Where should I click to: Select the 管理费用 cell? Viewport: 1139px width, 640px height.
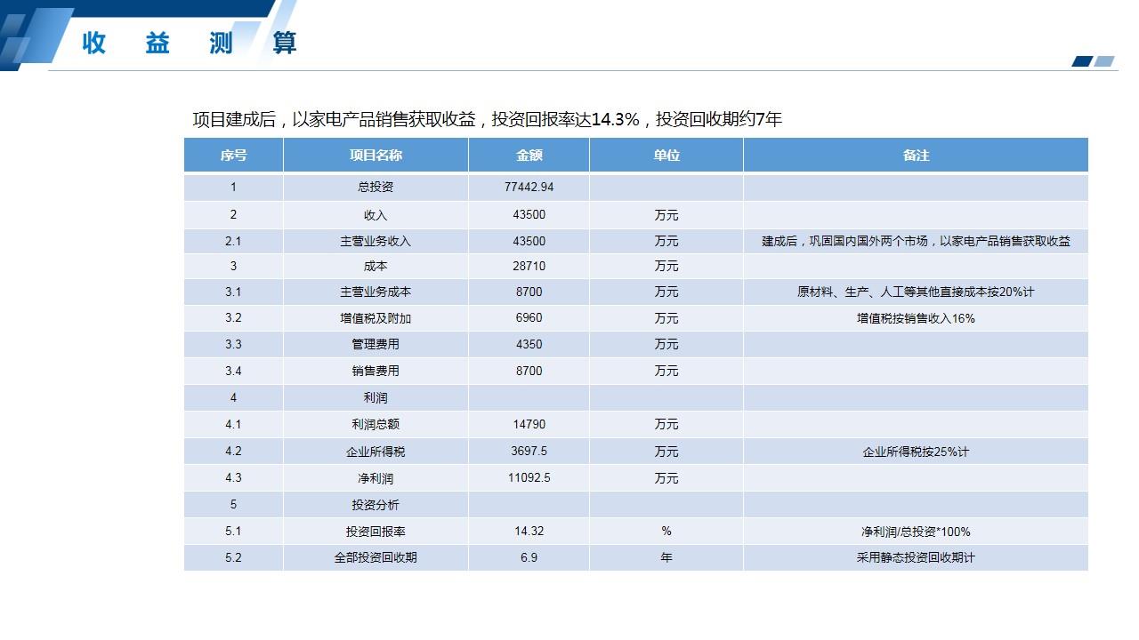[x=376, y=344]
